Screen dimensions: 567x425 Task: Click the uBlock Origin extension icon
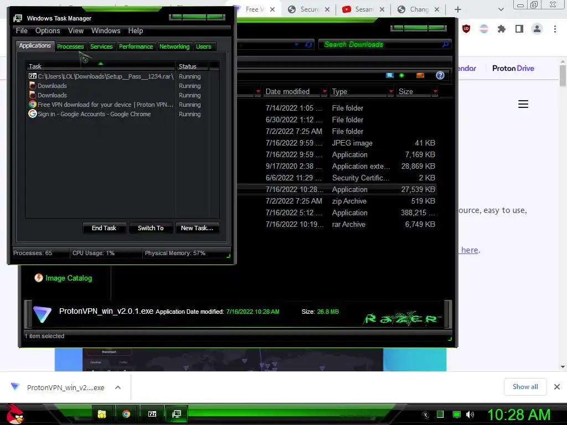(466, 29)
